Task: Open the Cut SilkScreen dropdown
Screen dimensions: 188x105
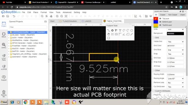Action: pyautogui.click(x=175, y=87)
